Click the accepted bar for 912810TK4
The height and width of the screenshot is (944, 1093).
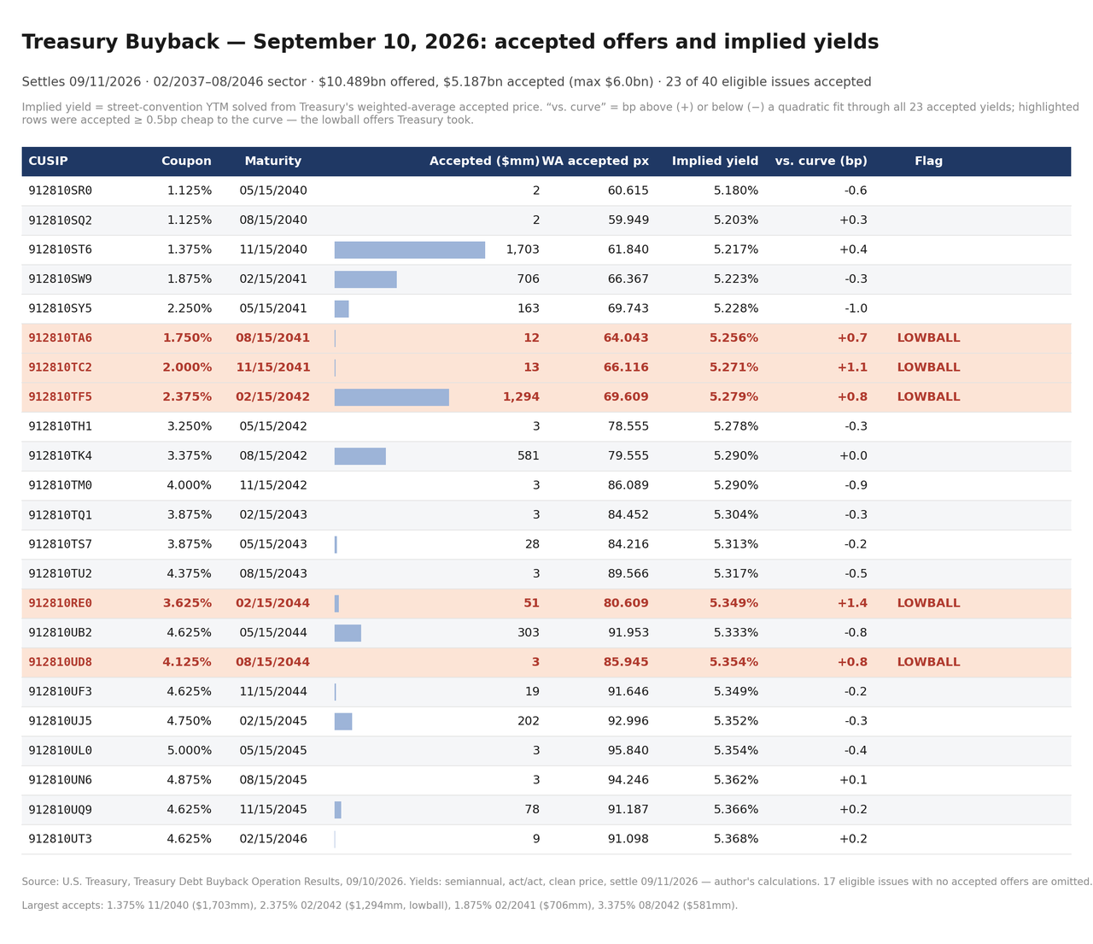pos(360,456)
